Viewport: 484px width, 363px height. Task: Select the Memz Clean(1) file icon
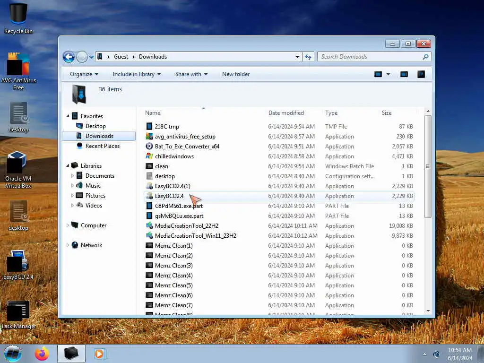tap(149, 245)
